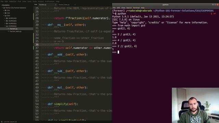
Task: Close the fraction_tests.py tab
Action: (x=75, y=5)
